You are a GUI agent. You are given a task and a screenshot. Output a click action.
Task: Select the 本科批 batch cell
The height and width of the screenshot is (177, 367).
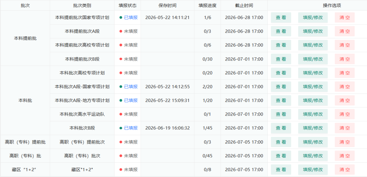[25, 101]
